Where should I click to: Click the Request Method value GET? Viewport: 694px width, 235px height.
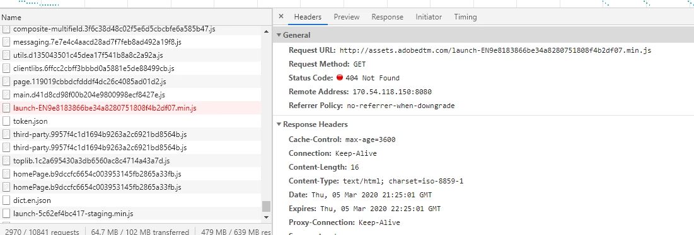pos(359,64)
